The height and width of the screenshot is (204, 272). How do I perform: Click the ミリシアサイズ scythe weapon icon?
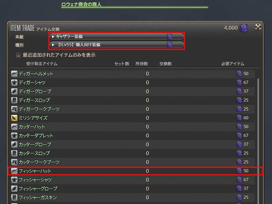[14, 118]
